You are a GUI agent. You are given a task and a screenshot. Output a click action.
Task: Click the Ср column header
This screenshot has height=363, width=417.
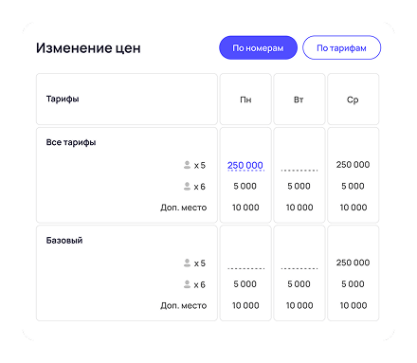pos(353,100)
